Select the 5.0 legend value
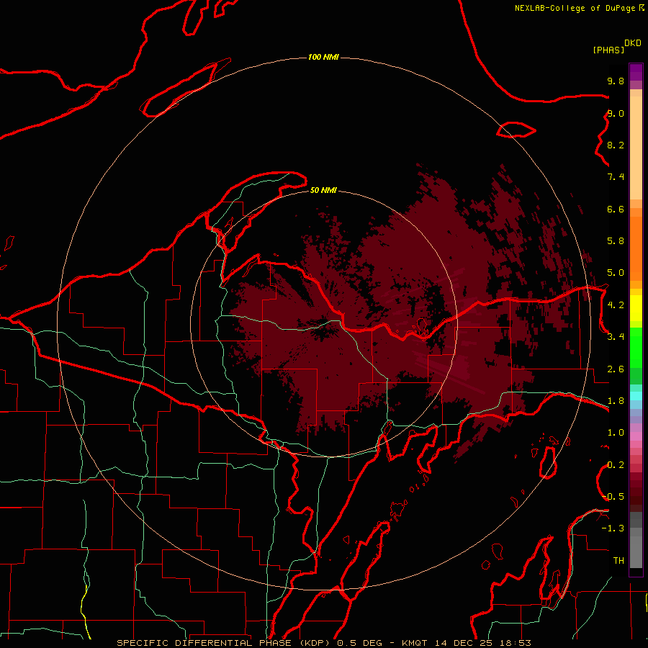Image resolution: width=648 pixels, height=648 pixels. tap(616, 273)
